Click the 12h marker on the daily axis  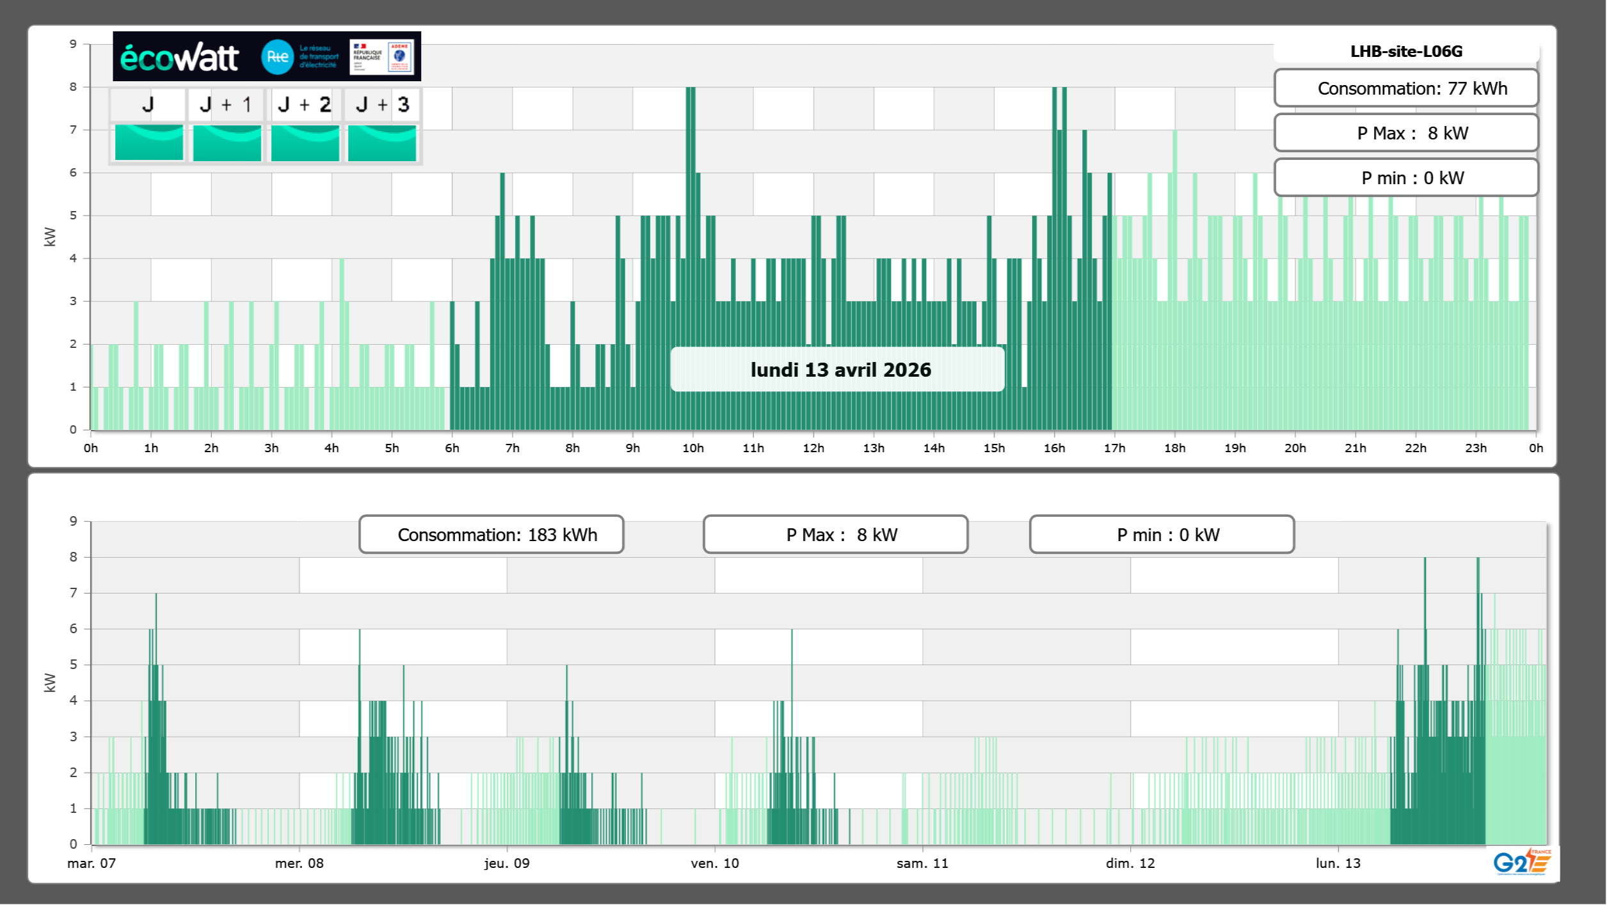pyautogui.click(x=813, y=448)
